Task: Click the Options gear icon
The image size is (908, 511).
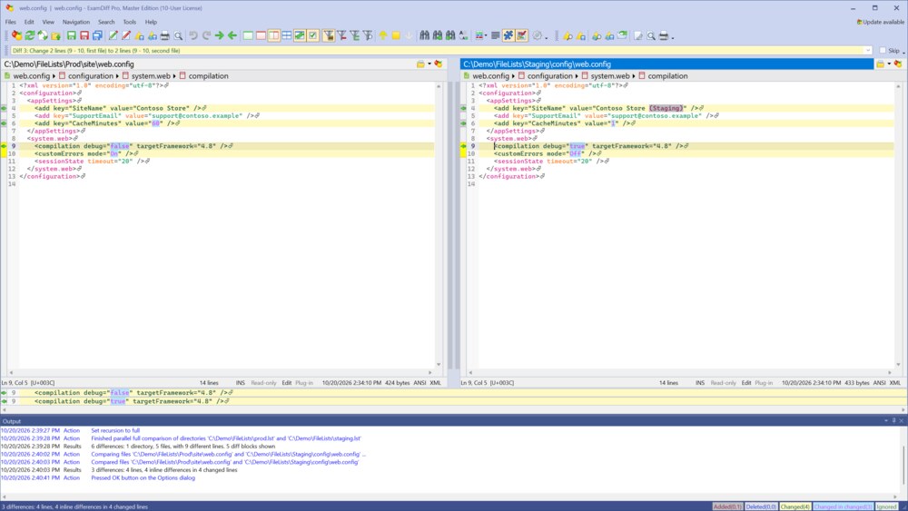Action: pos(537,36)
